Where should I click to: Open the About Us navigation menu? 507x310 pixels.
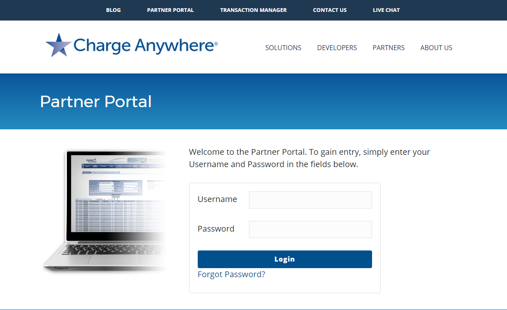pyautogui.click(x=436, y=48)
